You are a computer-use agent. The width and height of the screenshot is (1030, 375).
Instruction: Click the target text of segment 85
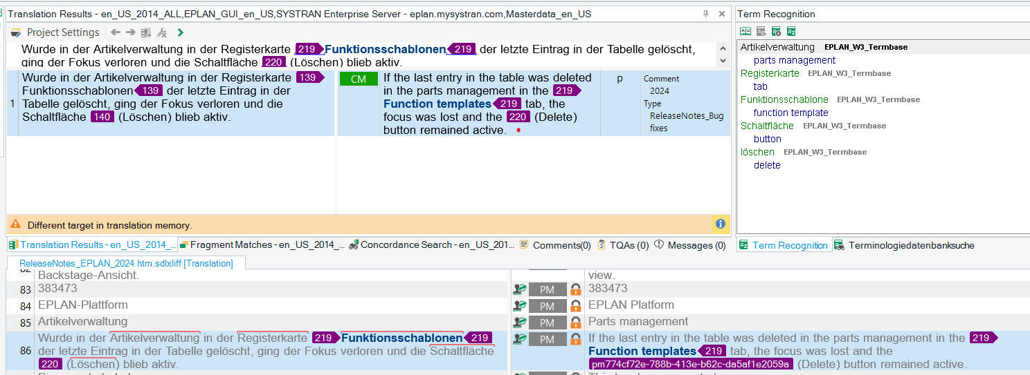coord(638,322)
